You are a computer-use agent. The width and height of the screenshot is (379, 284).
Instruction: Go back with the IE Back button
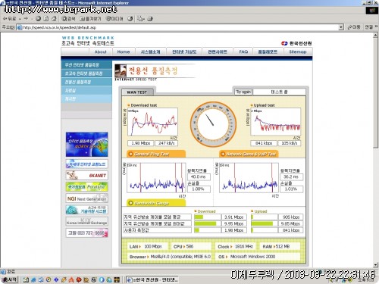10,19
